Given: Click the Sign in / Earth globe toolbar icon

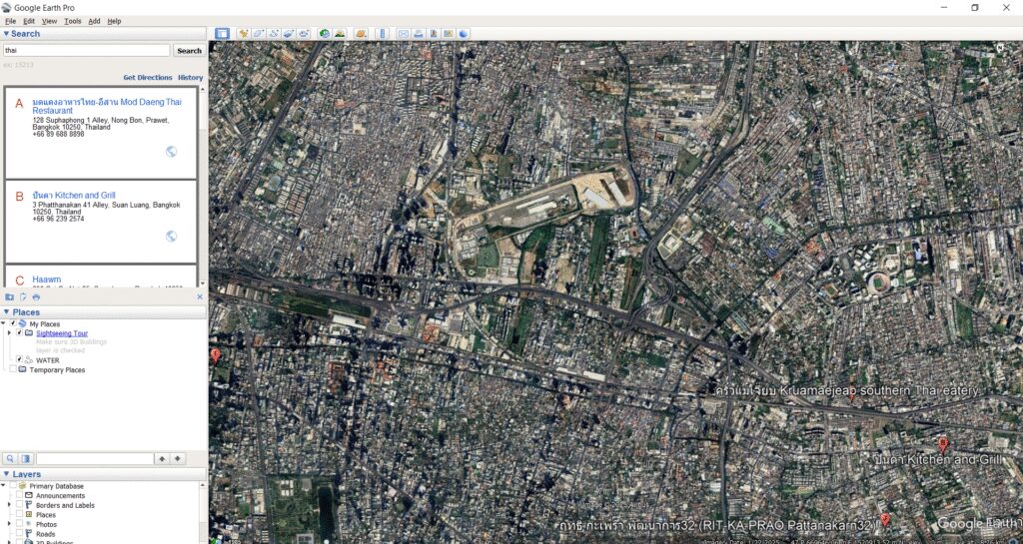Looking at the screenshot, I should 464,34.
